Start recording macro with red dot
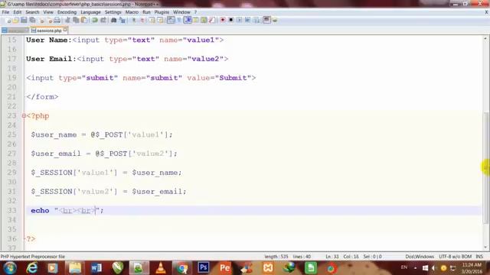The image size is (490, 275). (x=223, y=20)
